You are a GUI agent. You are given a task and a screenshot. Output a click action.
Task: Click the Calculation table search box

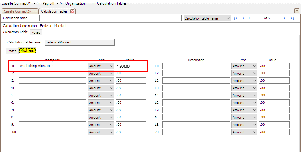[x=110, y=18]
